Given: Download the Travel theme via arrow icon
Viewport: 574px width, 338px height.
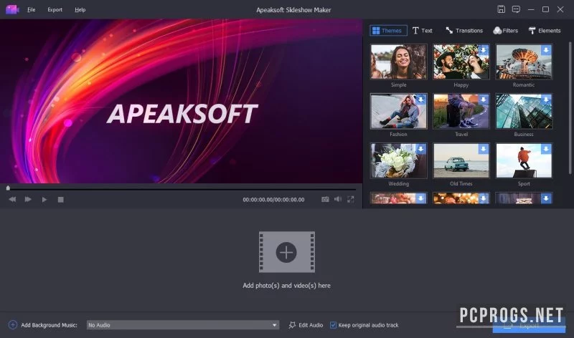Looking at the screenshot, I should (483, 100).
